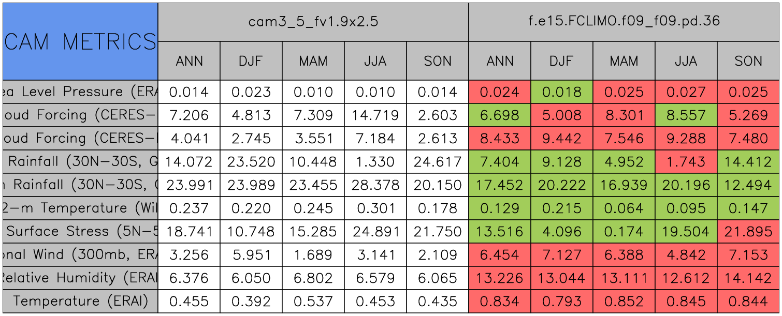
Task: Select the cam3_5_fv1.9x2.5 column group header
Action: [x=313, y=22]
